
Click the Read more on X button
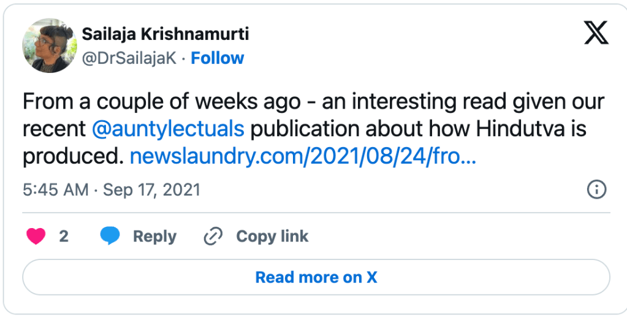coord(316,277)
